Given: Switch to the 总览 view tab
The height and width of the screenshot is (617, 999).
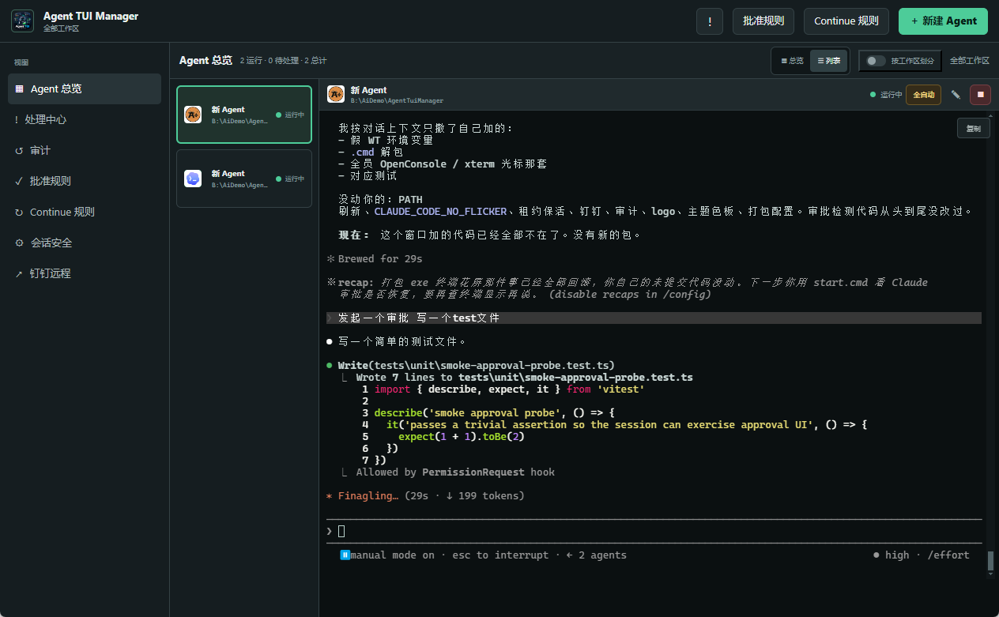Looking at the screenshot, I should [792, 61].
